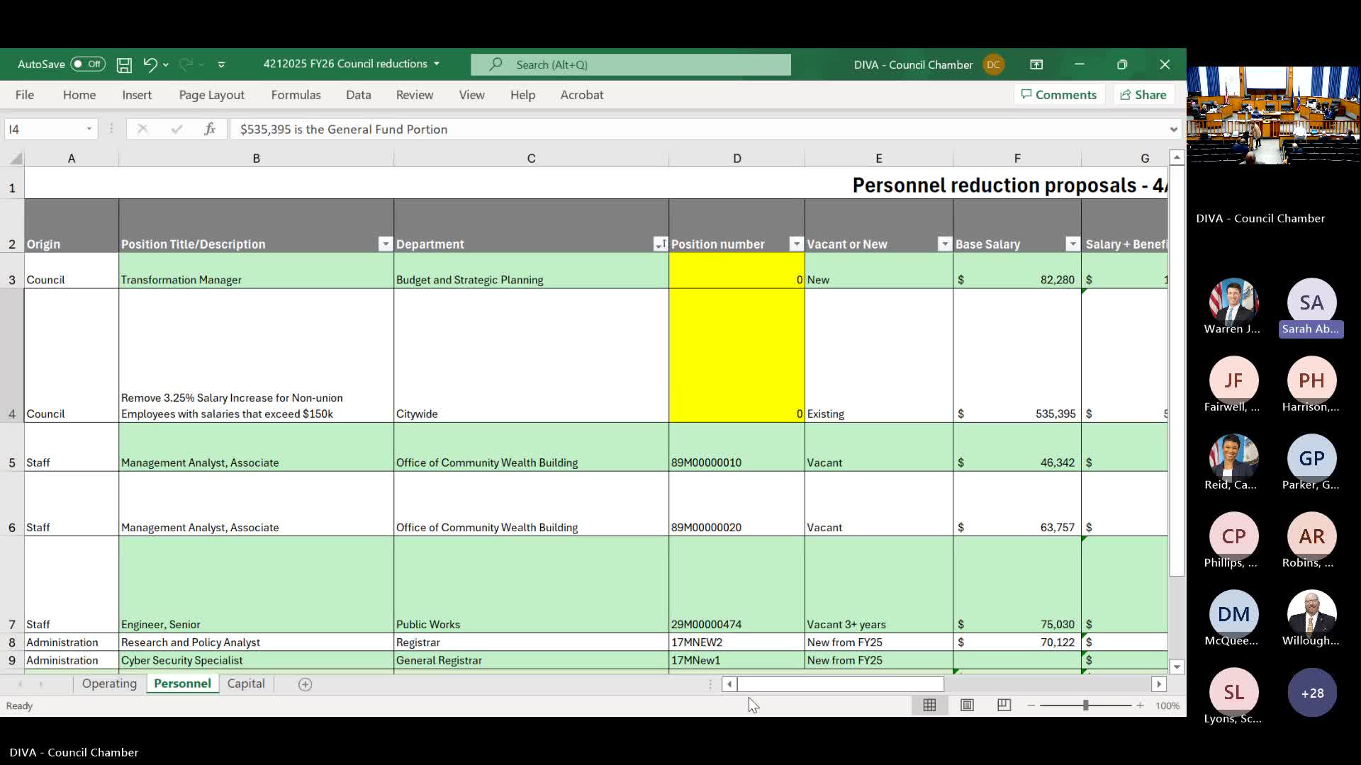This screenshot has height=765, width=1361.
Task: Click the zoom slider handle
Action: (x=1085, y=705)
